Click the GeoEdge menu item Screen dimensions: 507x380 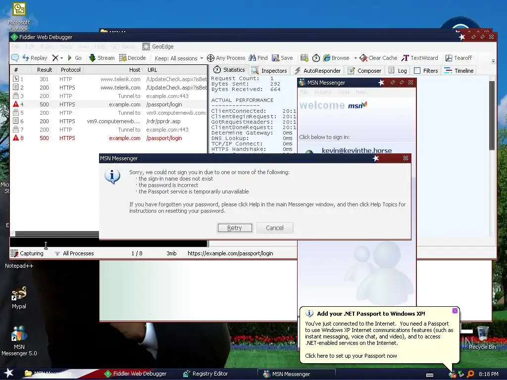click(x=158, y=47)
